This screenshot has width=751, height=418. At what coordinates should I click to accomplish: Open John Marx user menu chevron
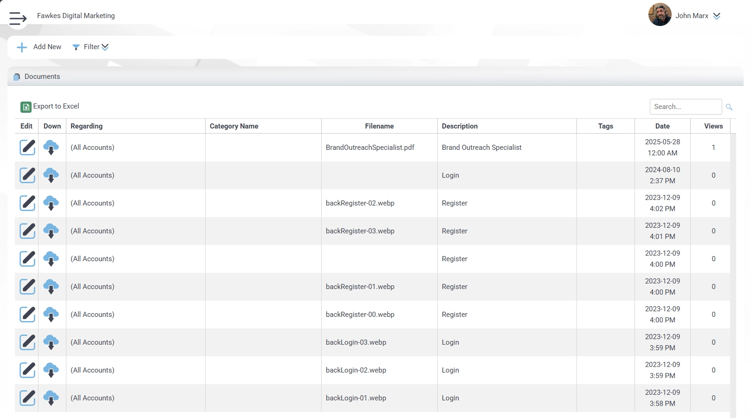coord(717,16)
